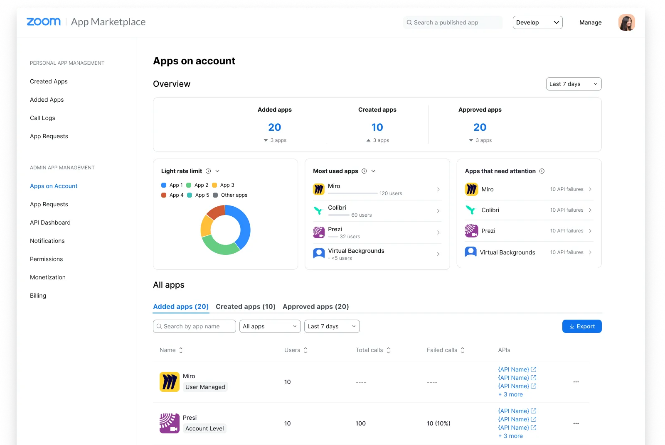Open the user profile avatar
The image size is (665, 445).
click(x=626, y=22)
